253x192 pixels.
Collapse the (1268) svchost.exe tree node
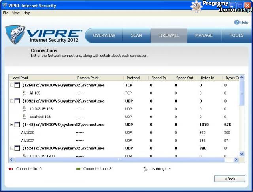point(11,85)
